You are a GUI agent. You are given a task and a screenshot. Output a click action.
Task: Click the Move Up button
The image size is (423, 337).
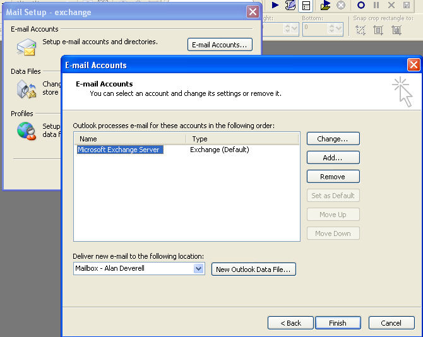pos(333,215)
